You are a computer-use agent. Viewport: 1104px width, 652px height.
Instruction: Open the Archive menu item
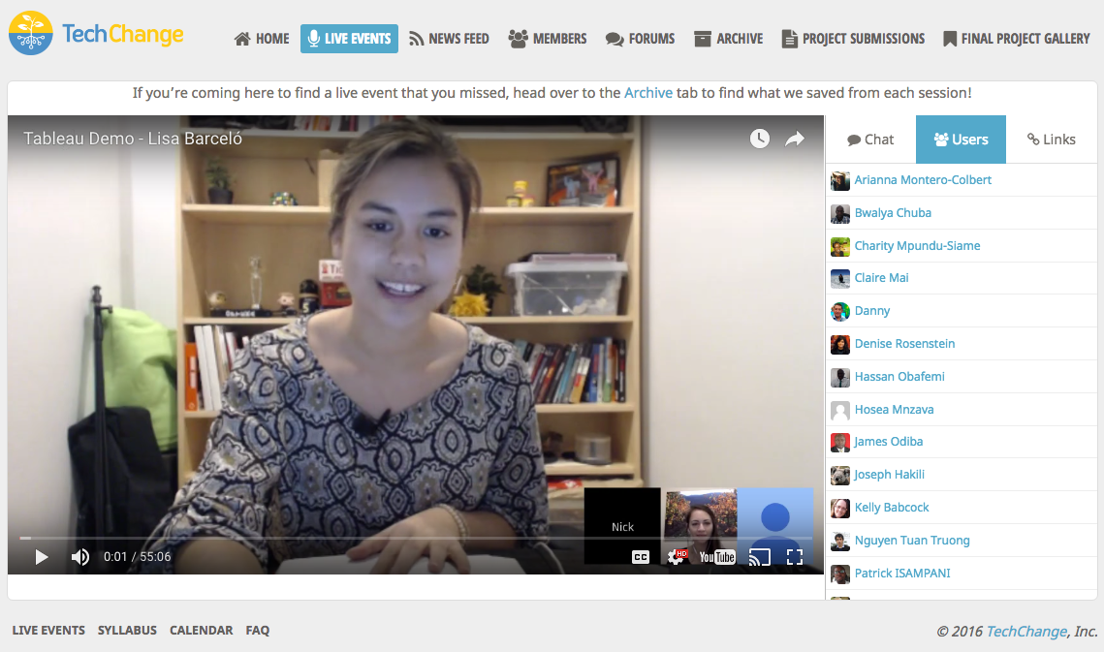(x=729, y=39)
